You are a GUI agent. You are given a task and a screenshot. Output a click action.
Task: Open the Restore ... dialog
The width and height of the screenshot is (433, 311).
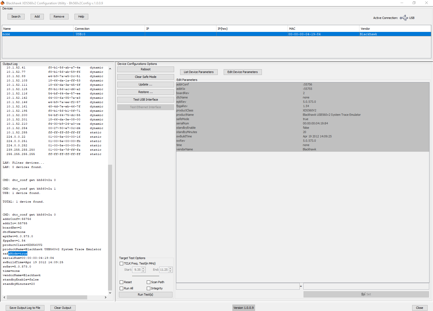pos(146,92)
